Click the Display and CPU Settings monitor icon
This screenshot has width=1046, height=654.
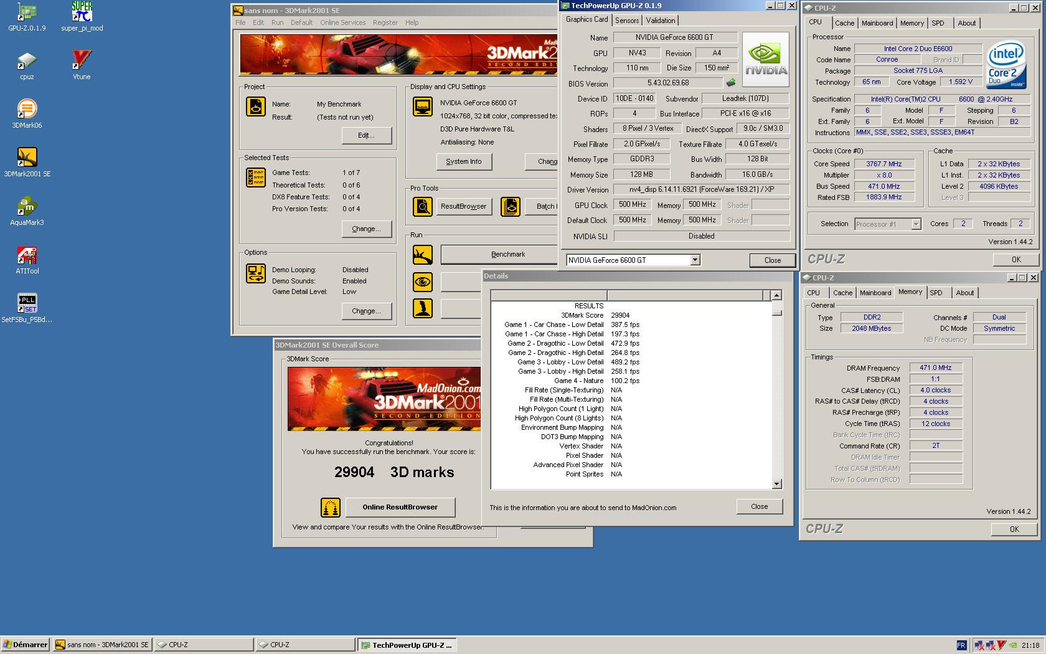(x=423, y=107)
